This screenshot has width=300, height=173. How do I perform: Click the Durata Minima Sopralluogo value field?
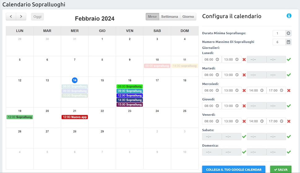point(279,33)
